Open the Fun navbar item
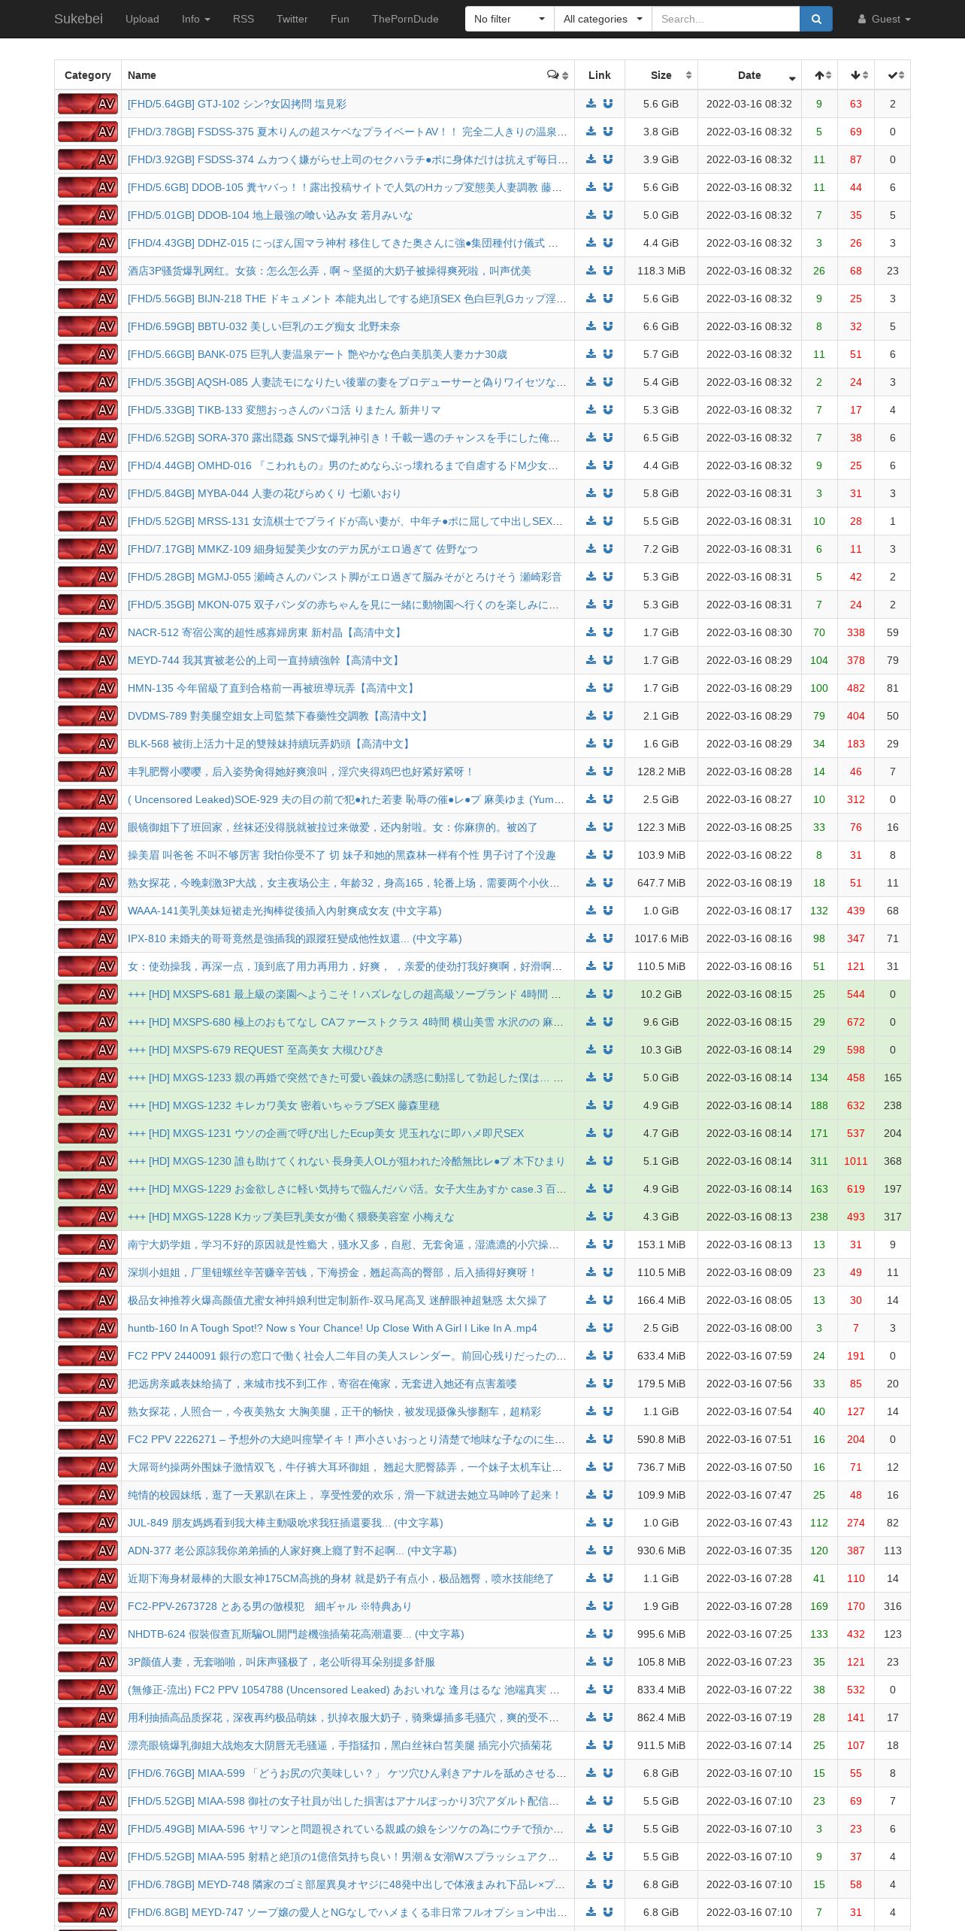 pos(340,19)
